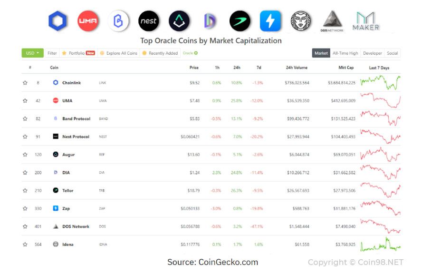
Task: Click the large Chainlink hexagon logo
Action: click(57, 21)
